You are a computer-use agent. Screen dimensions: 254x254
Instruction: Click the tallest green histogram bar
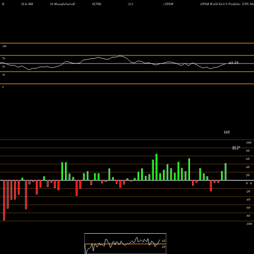click(156, 167)
